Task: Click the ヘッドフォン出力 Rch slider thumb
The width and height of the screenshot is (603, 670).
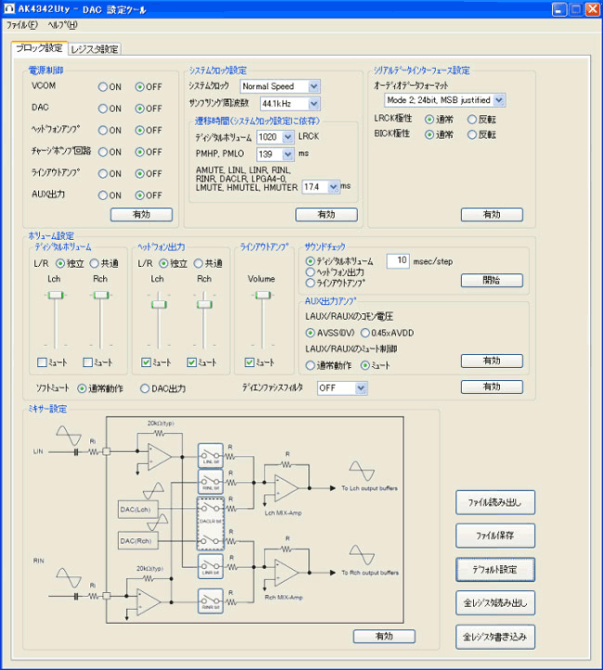Action: click(x=204, y=304)
